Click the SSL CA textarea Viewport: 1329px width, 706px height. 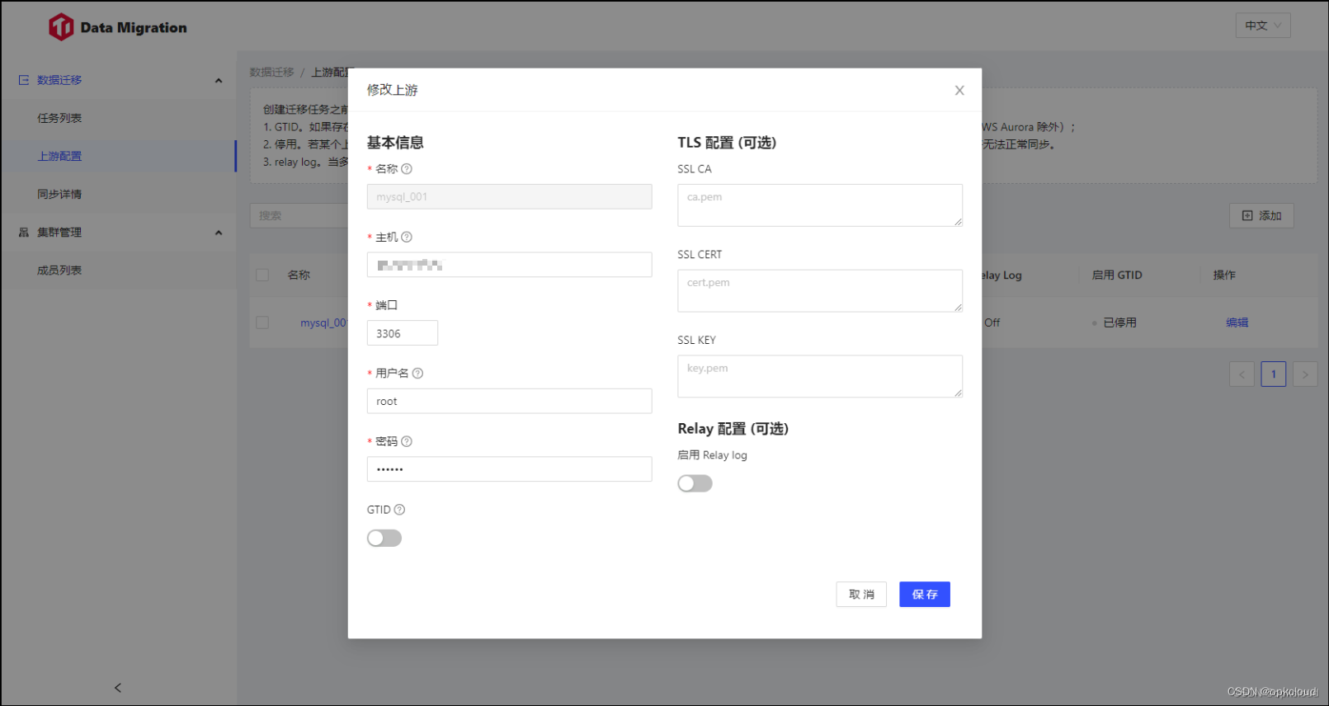tap(820, 205)
